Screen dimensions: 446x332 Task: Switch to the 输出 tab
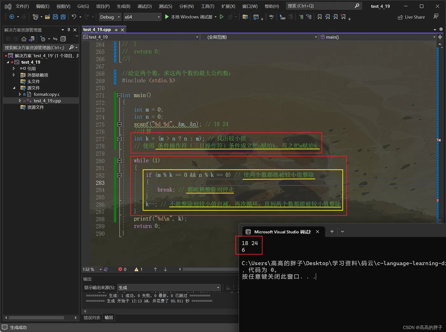click(109, 318)
